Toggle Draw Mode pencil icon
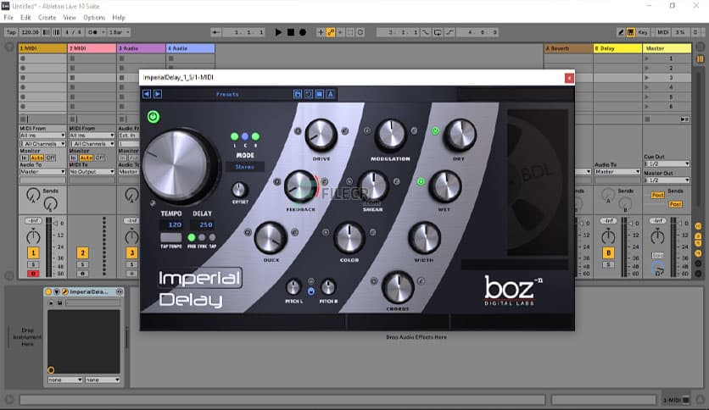The height and width of the screenshot is (410, 709). coord(621,32)
